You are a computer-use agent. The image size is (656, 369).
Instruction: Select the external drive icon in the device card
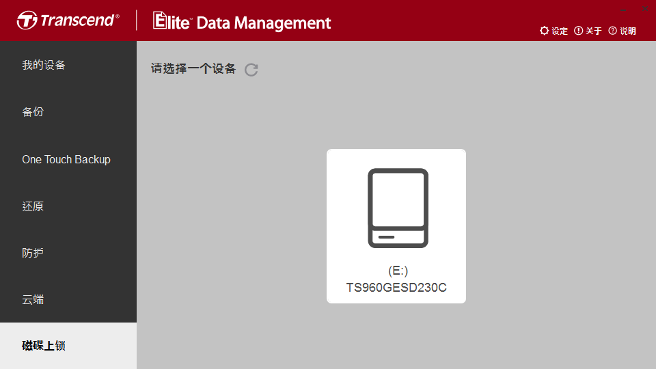pyautogui.click(x=398, y=208)
